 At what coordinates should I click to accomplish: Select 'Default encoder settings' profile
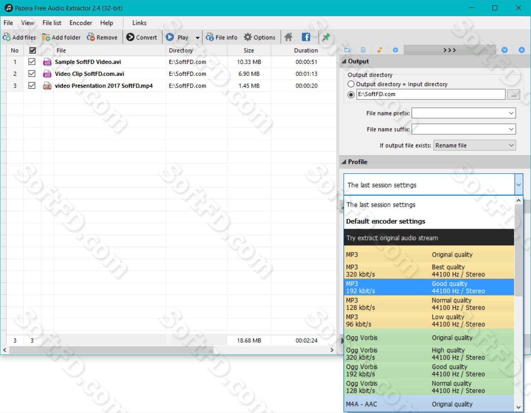pyautogui.click(x=429, y=221)
